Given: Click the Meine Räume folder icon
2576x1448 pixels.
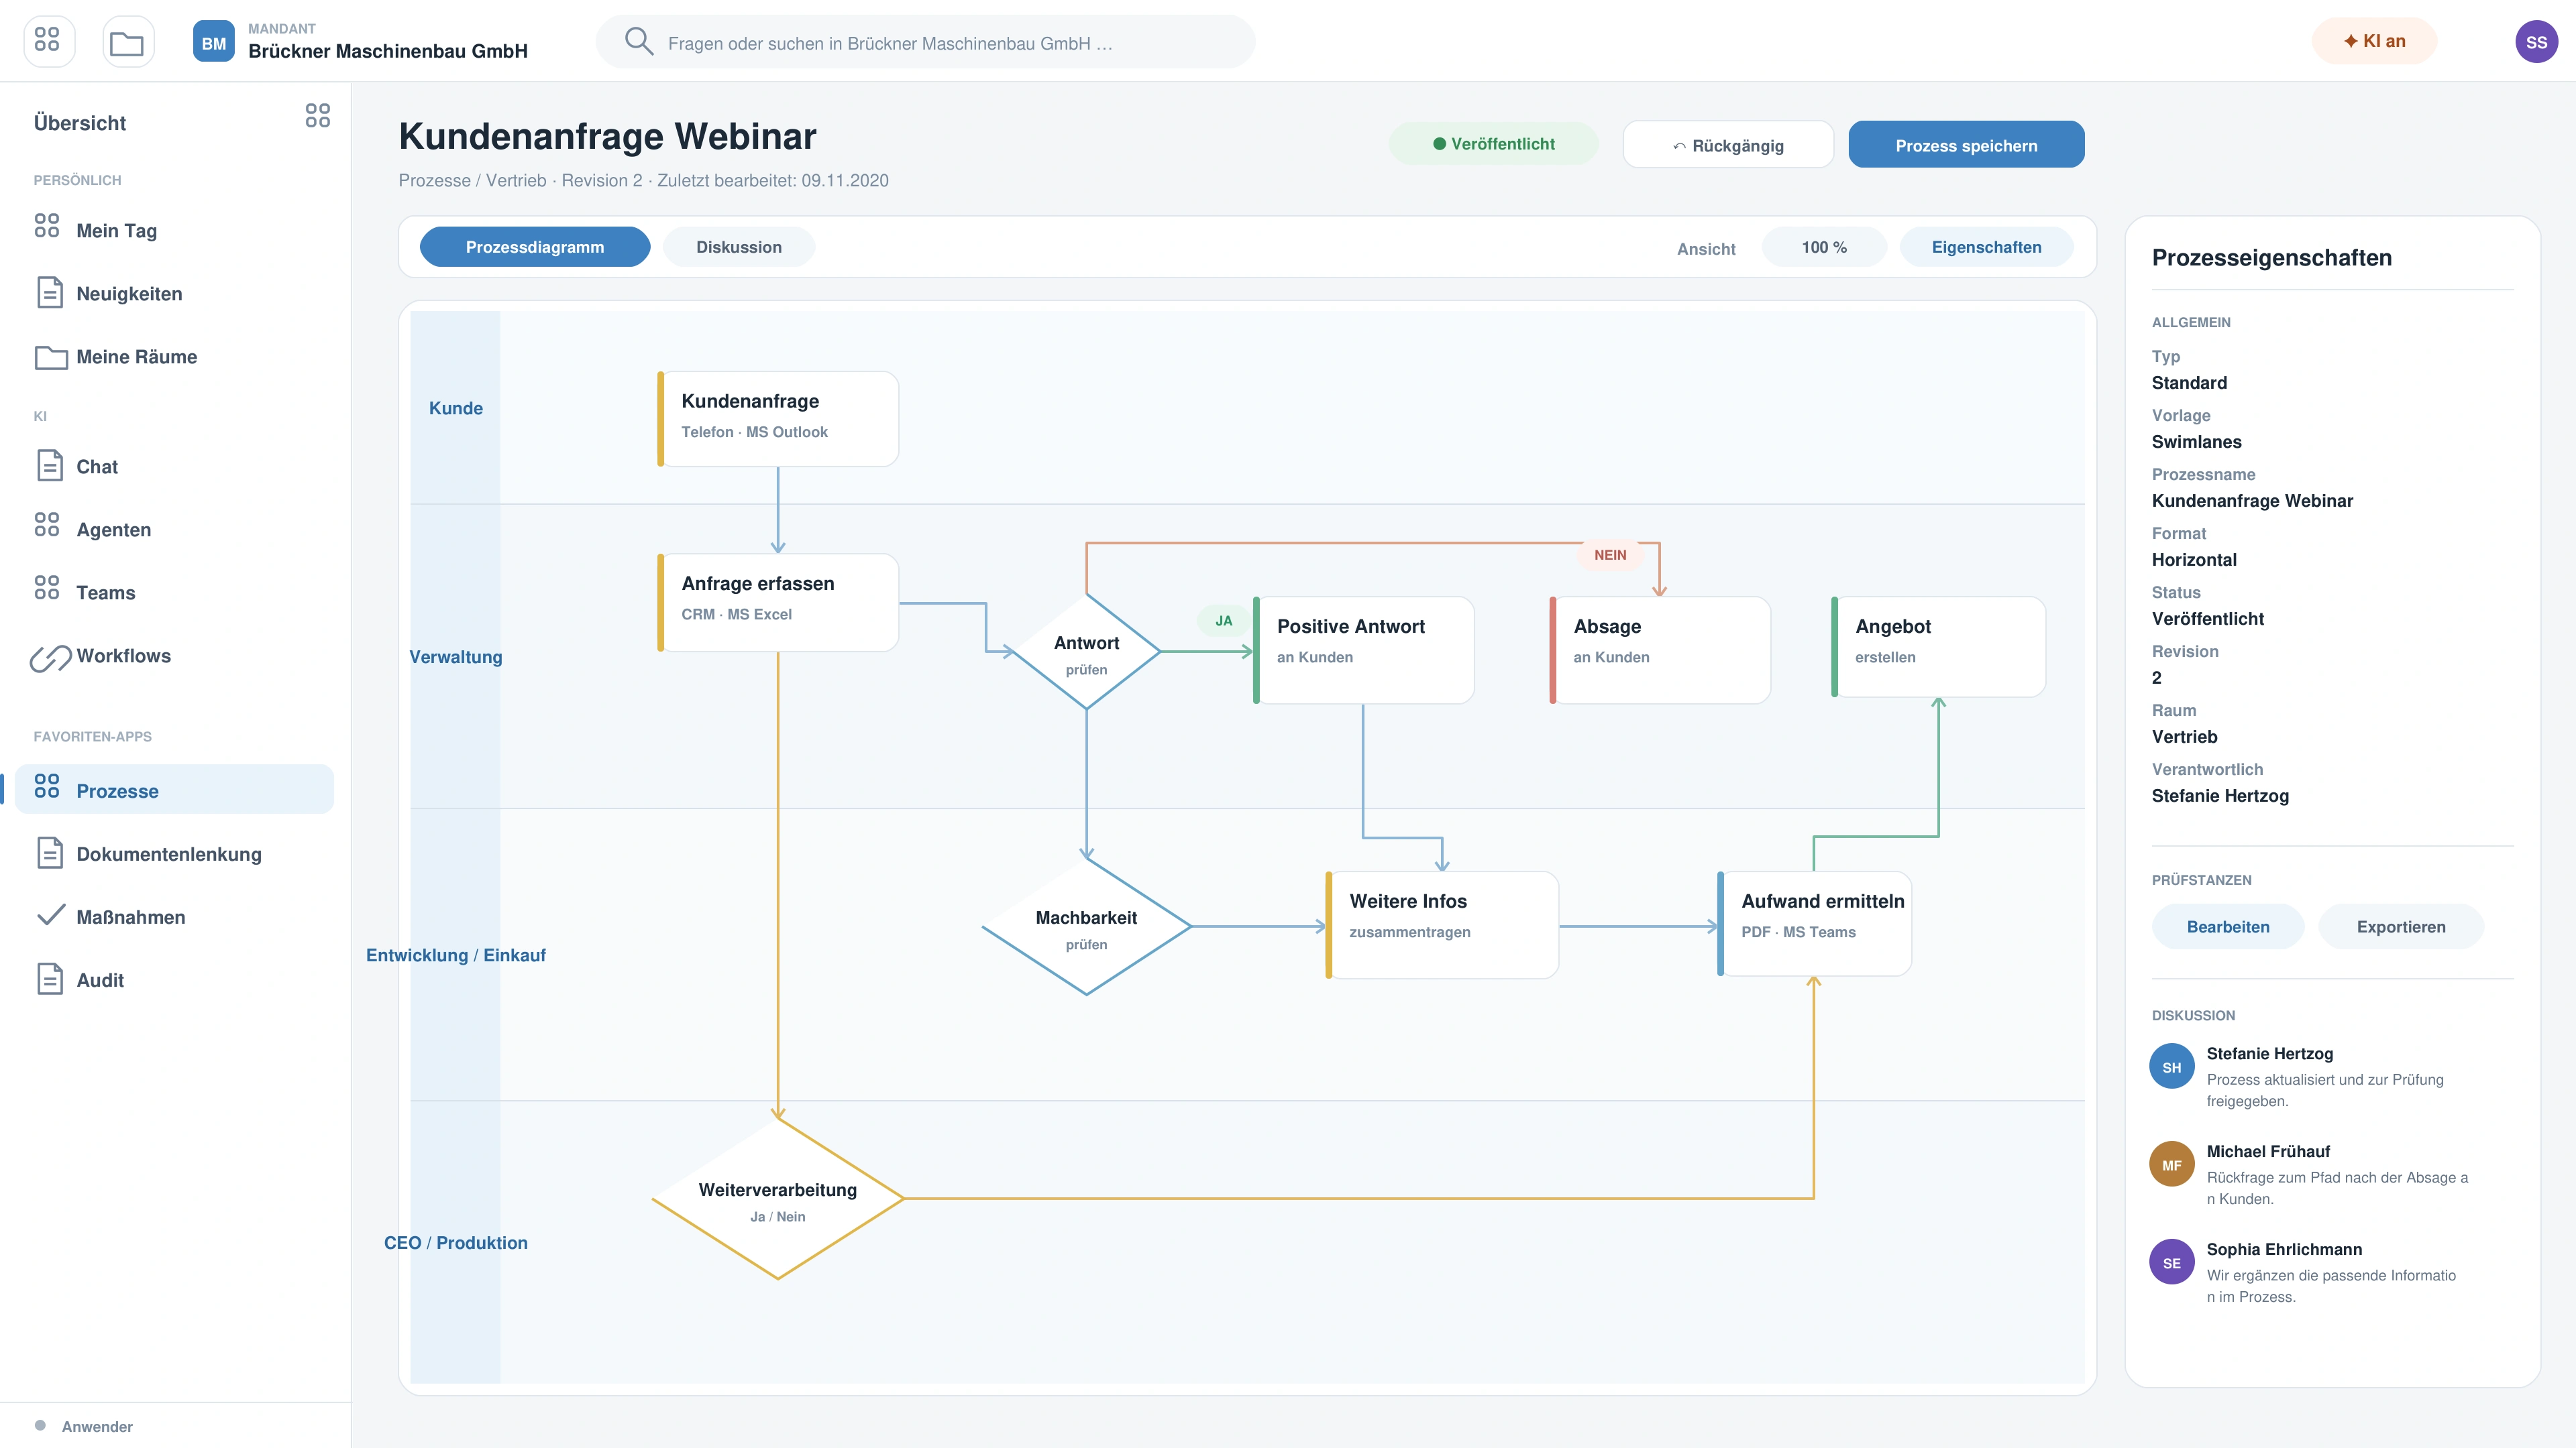Looking at the screenshot, I should (x=51, y=357).
